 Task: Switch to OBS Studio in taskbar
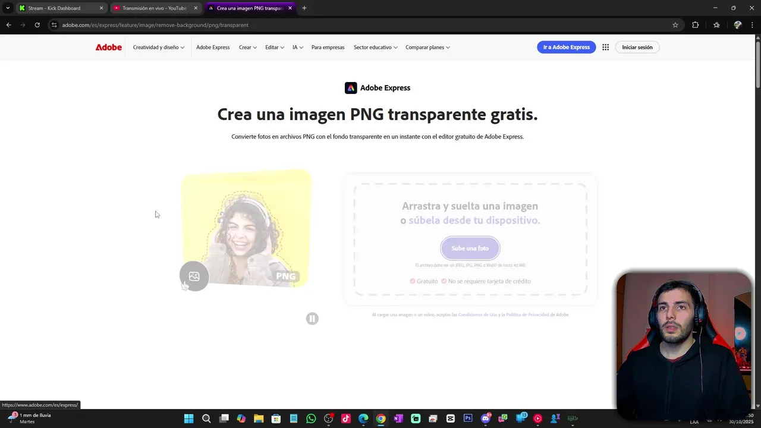pos(328,418)
